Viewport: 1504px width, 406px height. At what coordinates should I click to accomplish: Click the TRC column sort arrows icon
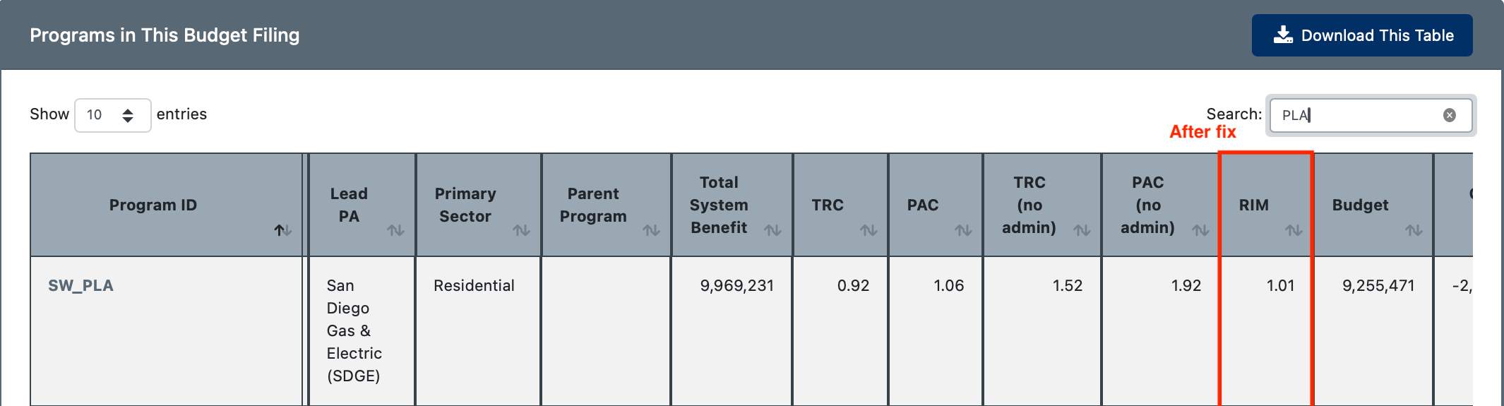click(x=869, y=230)
